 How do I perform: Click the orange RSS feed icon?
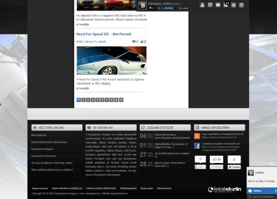(197, 136)
